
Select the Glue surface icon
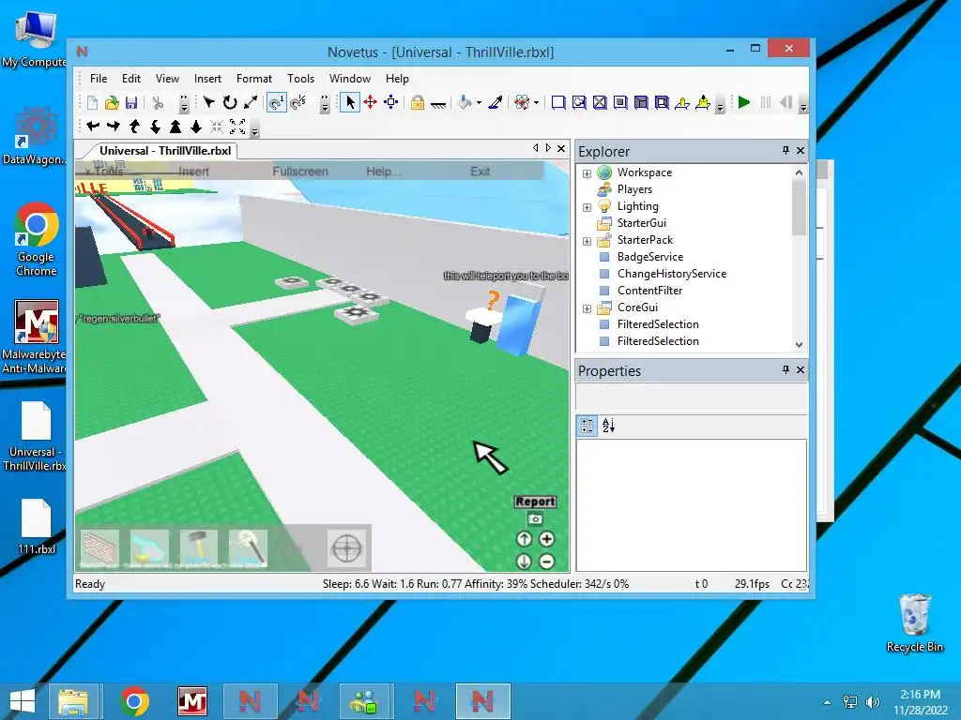tap(578, 102)
